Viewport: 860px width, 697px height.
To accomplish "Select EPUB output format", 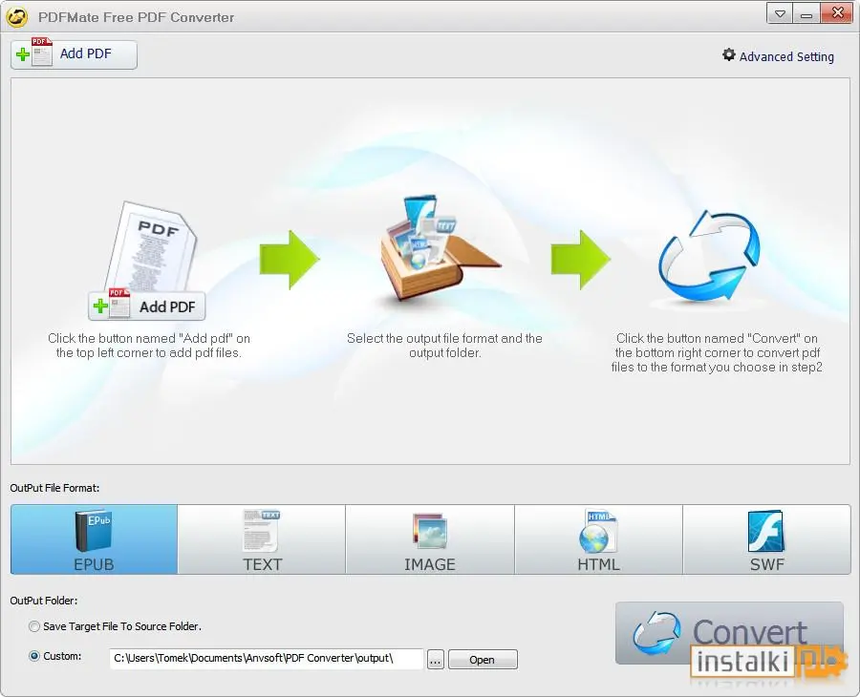I will pos(94,539).
